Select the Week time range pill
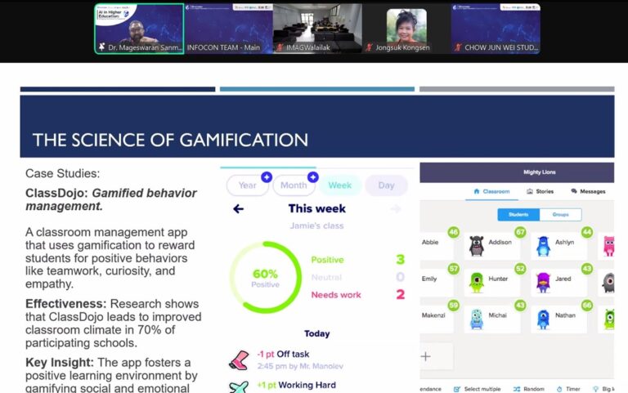 [340, 185]
